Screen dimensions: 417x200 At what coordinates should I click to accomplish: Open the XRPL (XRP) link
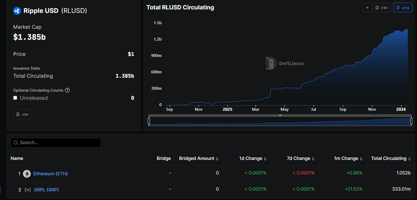click(46, 189)
